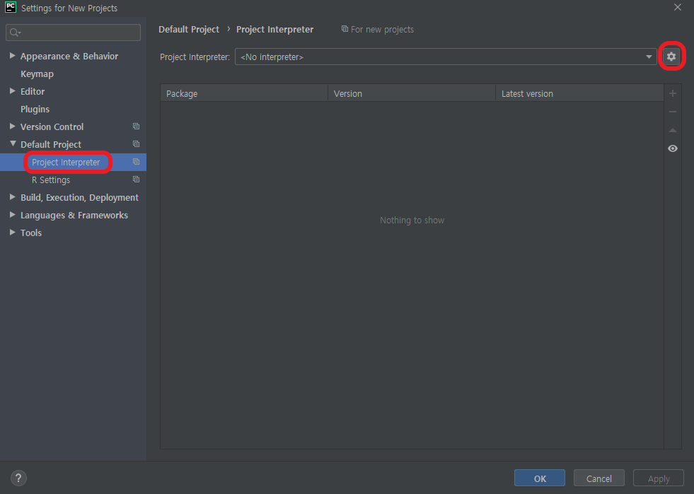Image resolution: width=694 pixels, height=494 pixels.
Task: Click the copy icon beside Default Project
Action: (x=136, y=144)
